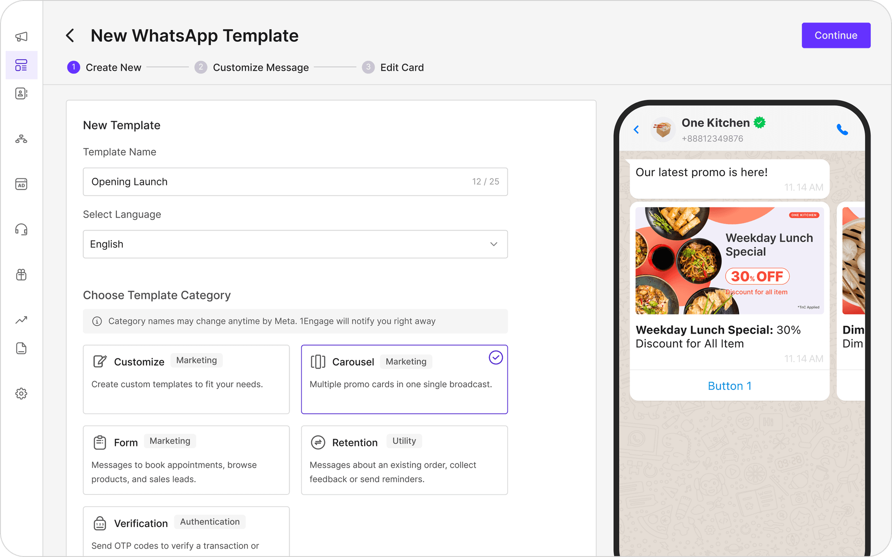Click the Retention swap-arrows icon
The image size is (892, 557).
tap(318, 442)
